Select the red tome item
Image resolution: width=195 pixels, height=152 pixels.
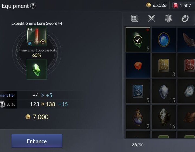(x=186, y=66)
